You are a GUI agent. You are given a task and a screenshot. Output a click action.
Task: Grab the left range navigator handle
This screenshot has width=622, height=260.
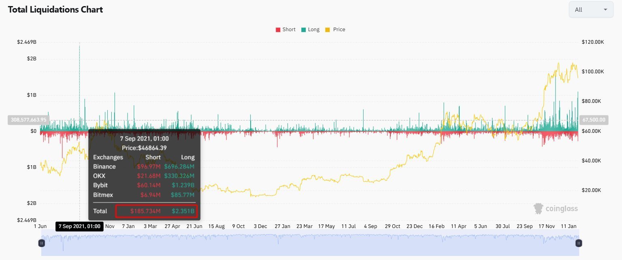[41, 243]
